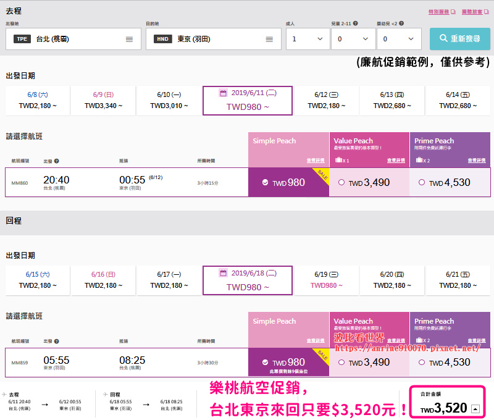Open the 兒童 2-11 count dropdown
The width and height of the screenshot is (494, 420).
(353, 39)
